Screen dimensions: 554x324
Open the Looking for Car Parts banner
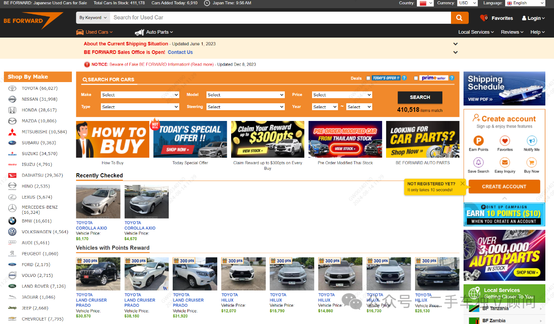coord(423,139)
